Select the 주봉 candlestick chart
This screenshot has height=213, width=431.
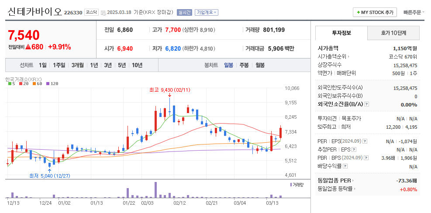click(x=244, y=65)
